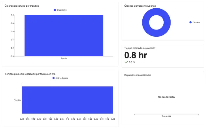Toggle the Cerradas legend text
Viewport: 206px width, 128px height.
point(196,22)
